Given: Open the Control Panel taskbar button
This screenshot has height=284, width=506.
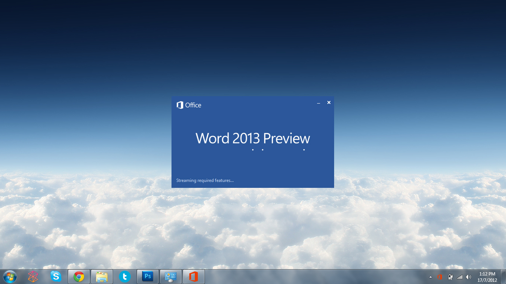Looking at the screenshot, I should [x=171, y=277].
